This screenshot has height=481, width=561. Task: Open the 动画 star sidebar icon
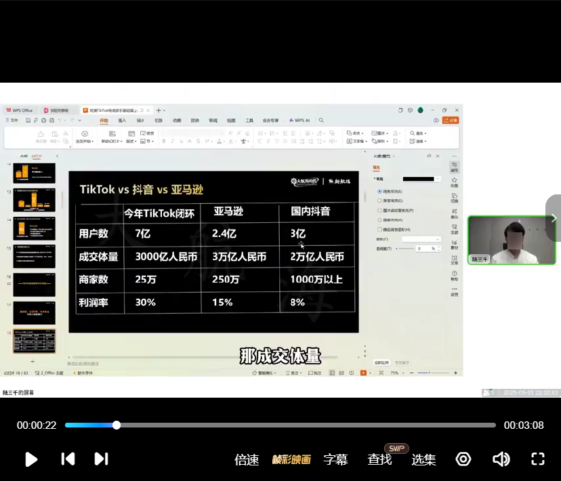(455, 182)
